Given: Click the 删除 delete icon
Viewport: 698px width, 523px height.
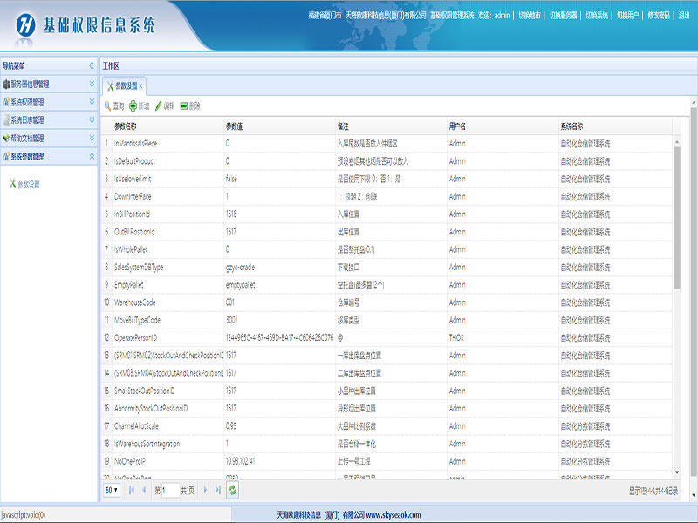Looking at the screenshot, I should (183, 105).
